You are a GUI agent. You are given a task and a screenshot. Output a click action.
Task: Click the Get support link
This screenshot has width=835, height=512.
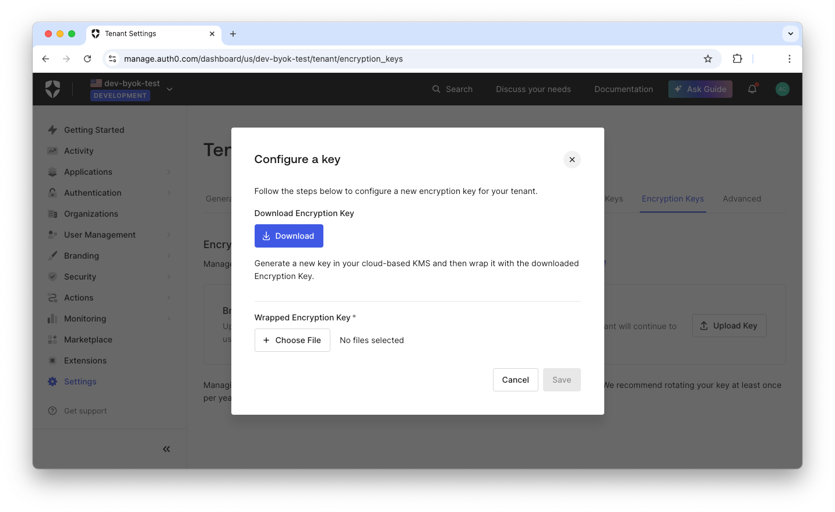pos(86,411)
